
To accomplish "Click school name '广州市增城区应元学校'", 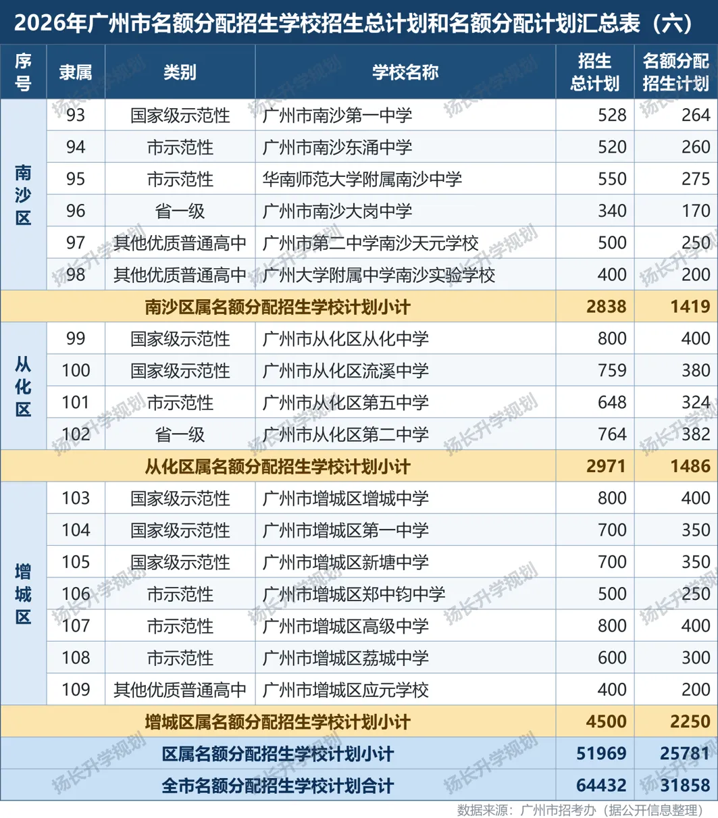I will click(x=345, y=690).
